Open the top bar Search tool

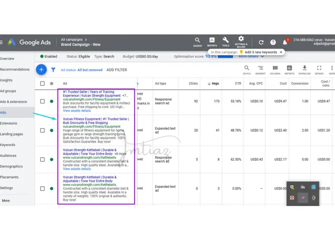click(x=197, y=42)
